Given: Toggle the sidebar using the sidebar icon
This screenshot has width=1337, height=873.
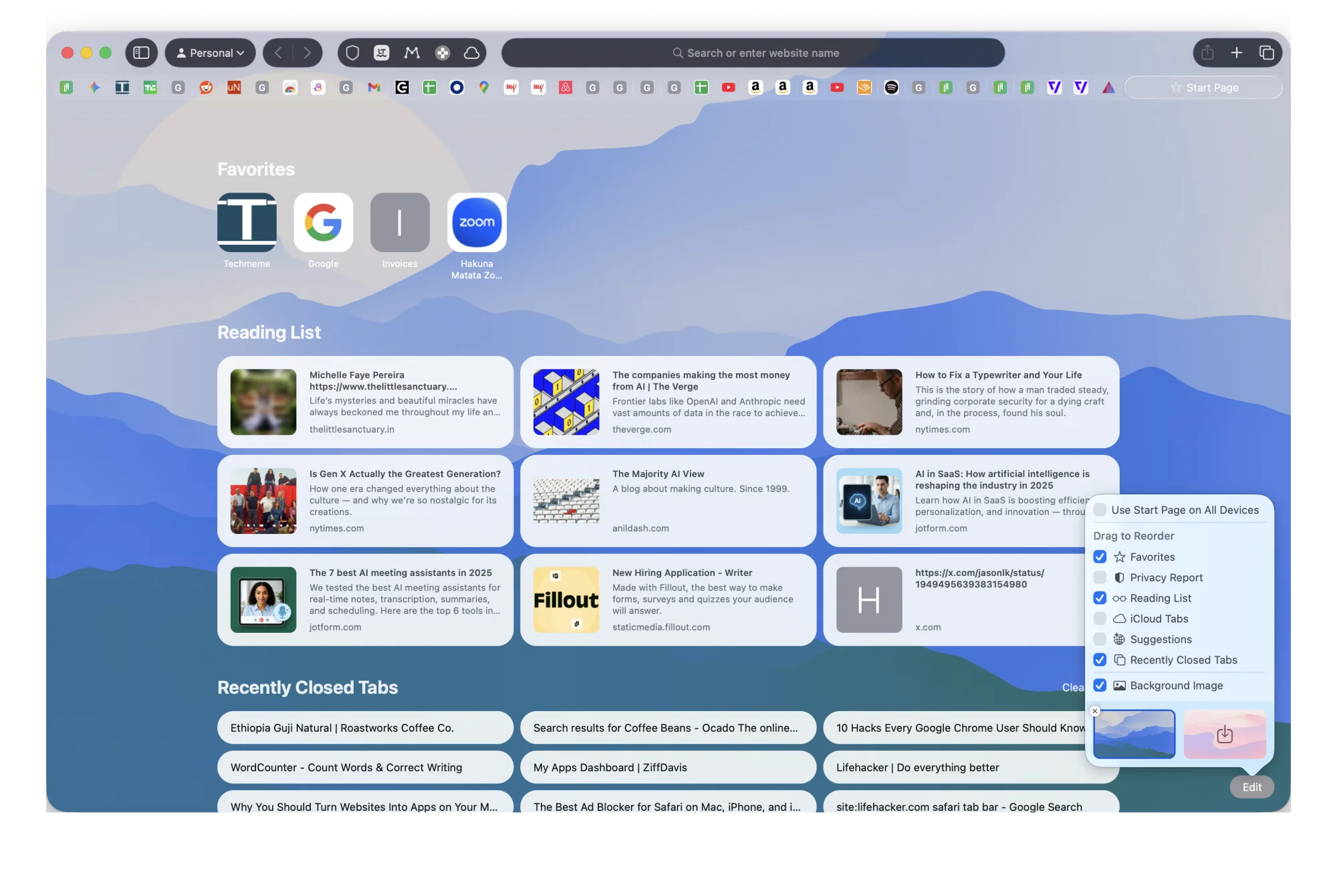Looking at the screenshot, I should 141,52.
